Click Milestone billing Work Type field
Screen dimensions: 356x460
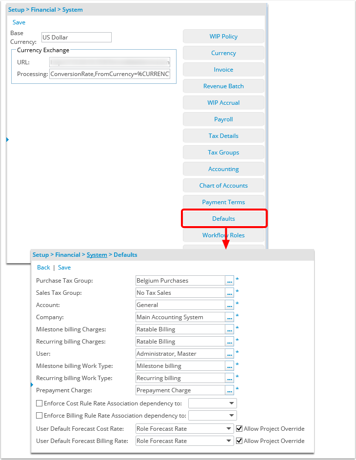coord(180,366)
